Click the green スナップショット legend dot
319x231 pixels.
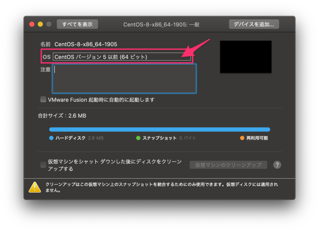[x=138, y=138]
